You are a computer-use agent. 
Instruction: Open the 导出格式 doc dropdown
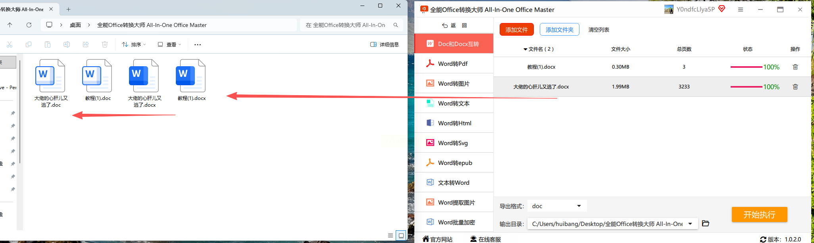[x=557, y=206]
